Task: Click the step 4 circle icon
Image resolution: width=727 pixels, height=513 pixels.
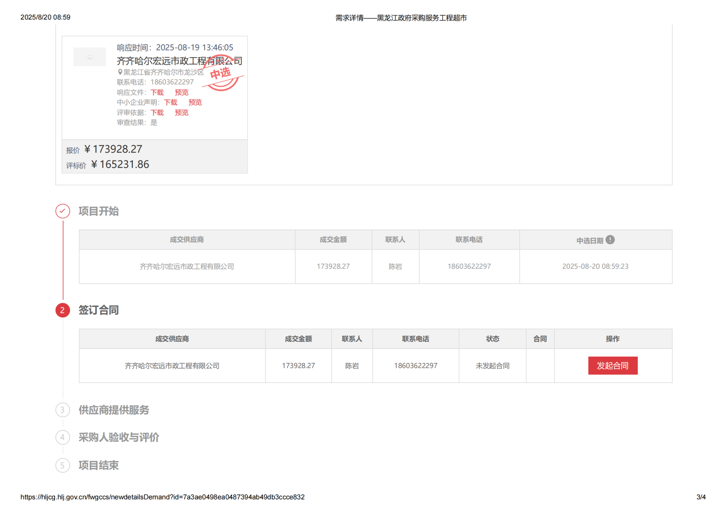Action: tap(62, 437)
